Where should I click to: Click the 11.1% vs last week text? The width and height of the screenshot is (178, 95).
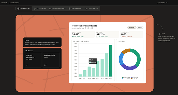click(x=78, y=37)
